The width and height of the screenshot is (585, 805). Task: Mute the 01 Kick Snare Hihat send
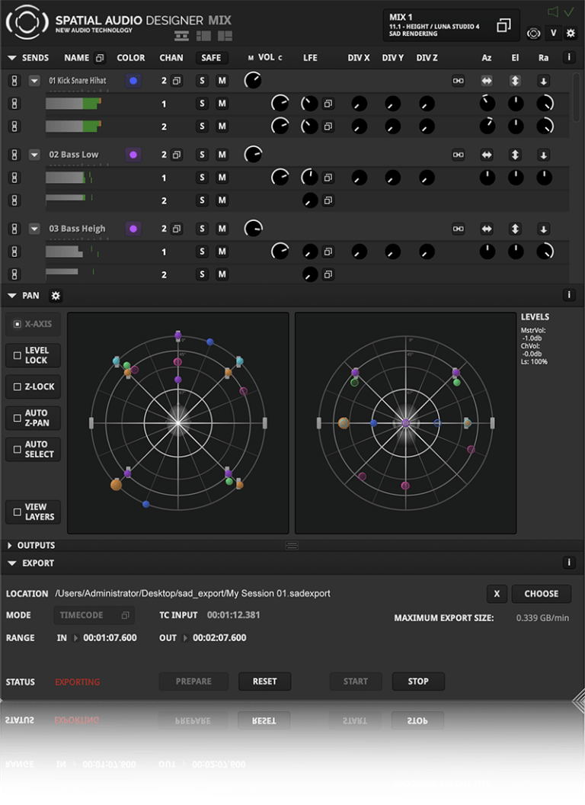pyautogui.click(x=222, y=81)
